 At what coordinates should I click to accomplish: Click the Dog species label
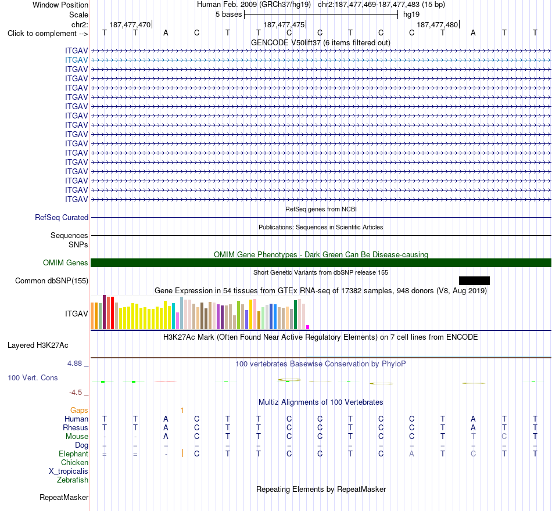(81, 445)
